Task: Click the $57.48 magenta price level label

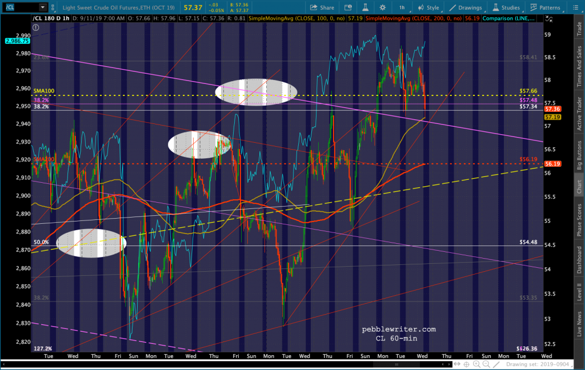Action: (528, 100)
